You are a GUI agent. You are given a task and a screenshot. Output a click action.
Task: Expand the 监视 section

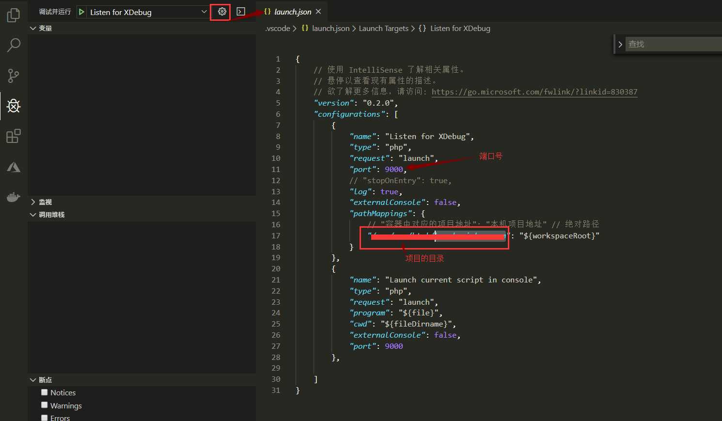pyautogui.click(x=142, y=202)
